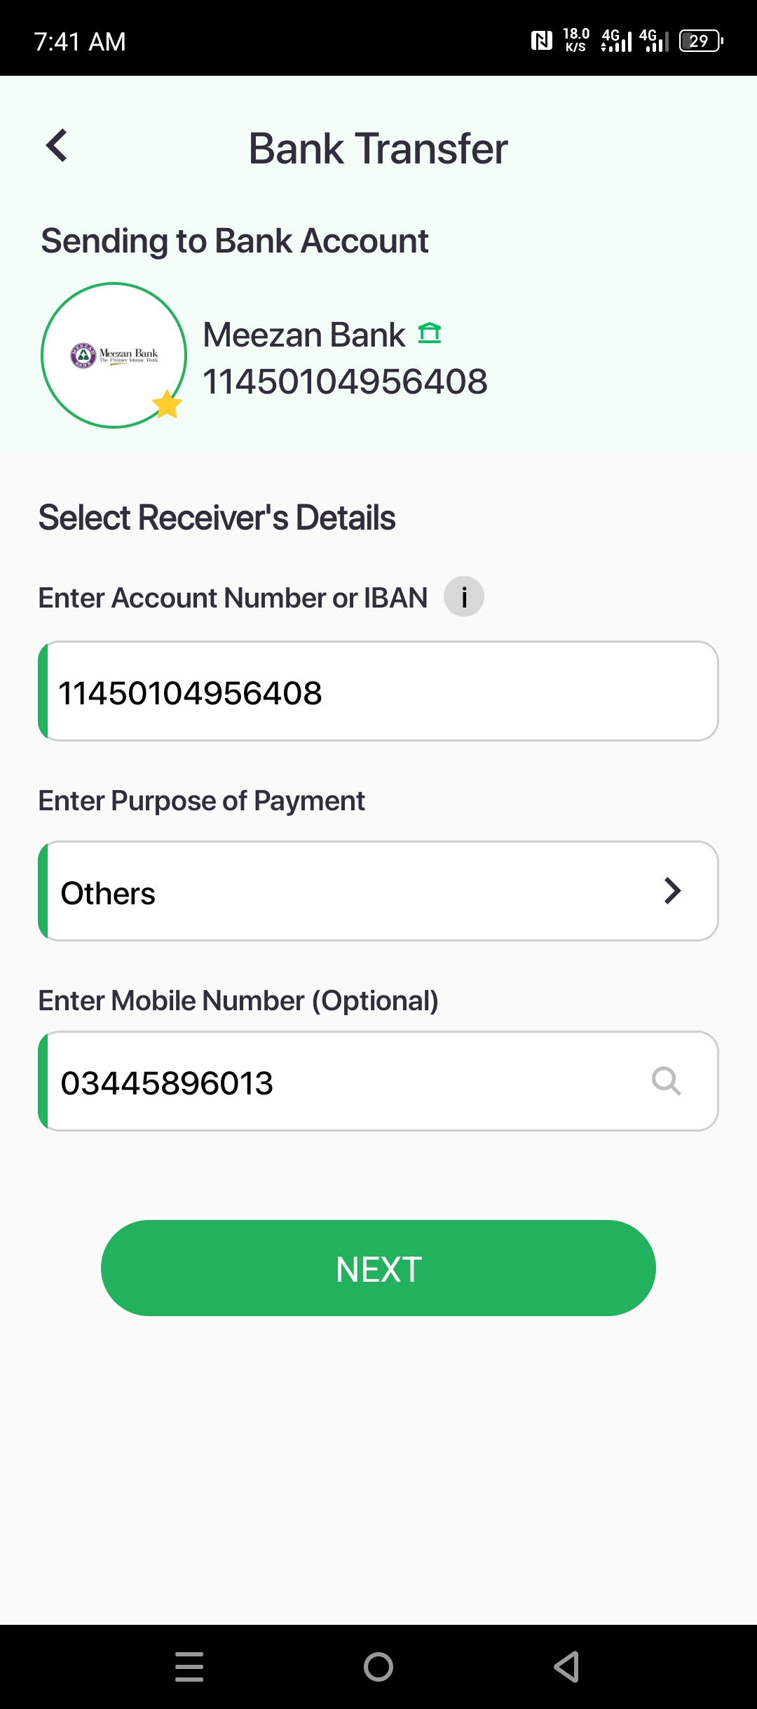Viewport: 757px width, 1709px height.
Task: Tap the account number under Meezan Bank
Action: pyautogui.click(x=345, y=382)
